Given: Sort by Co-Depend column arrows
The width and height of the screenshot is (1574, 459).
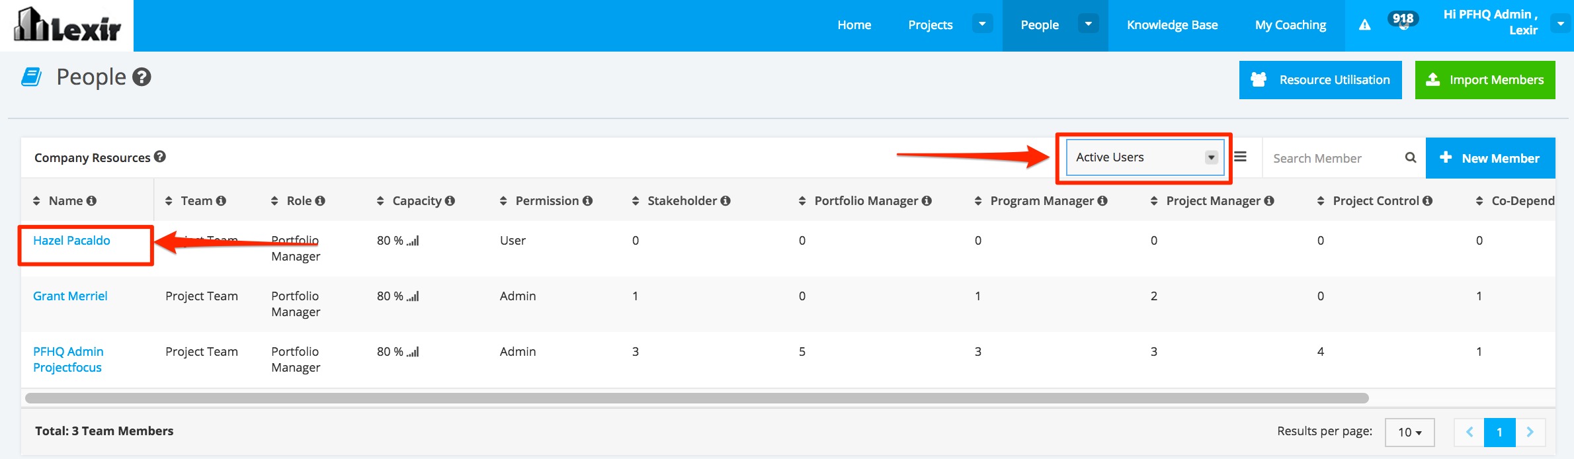Looking at the screenshot, I should [1479, 200].
